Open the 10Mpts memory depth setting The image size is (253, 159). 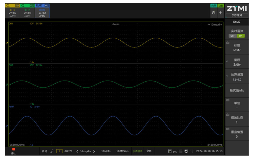106,151
